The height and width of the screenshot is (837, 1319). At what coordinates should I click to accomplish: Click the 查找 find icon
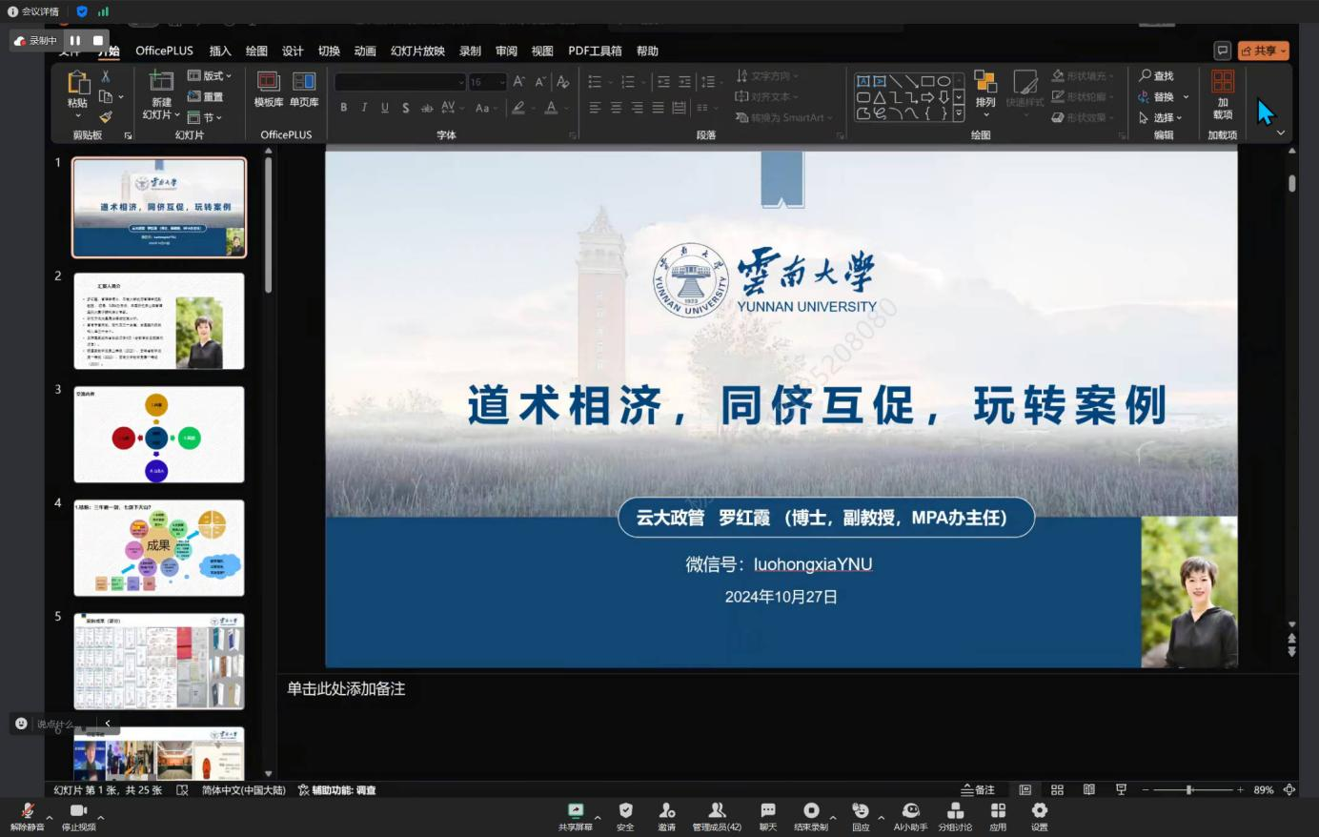pyautogui.click(x=1156, y=76)
